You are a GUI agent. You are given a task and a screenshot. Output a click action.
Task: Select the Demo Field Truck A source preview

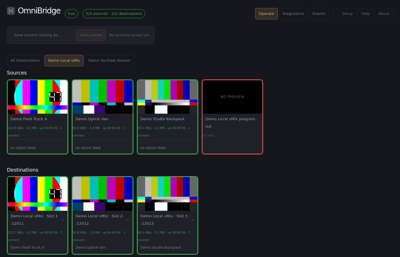coord(38,97)
